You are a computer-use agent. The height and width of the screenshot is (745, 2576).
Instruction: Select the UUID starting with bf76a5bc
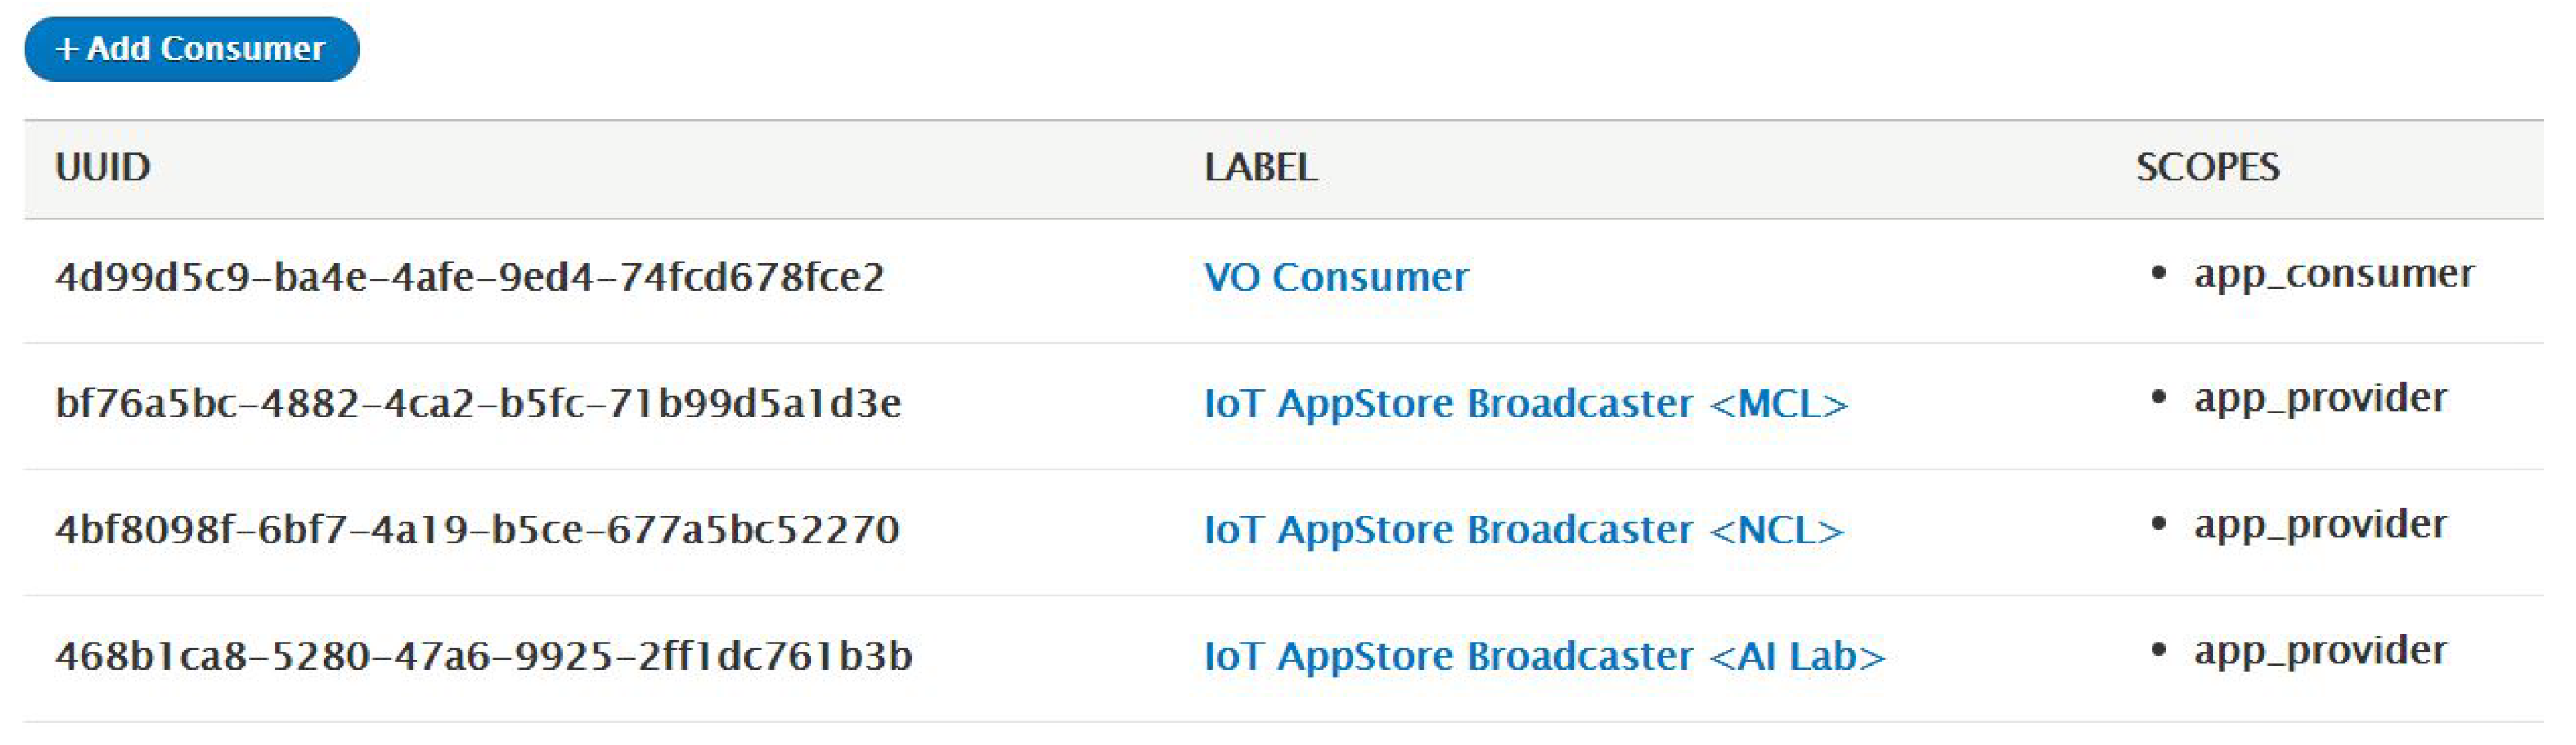pyautogui.click(x=478, y=404)
